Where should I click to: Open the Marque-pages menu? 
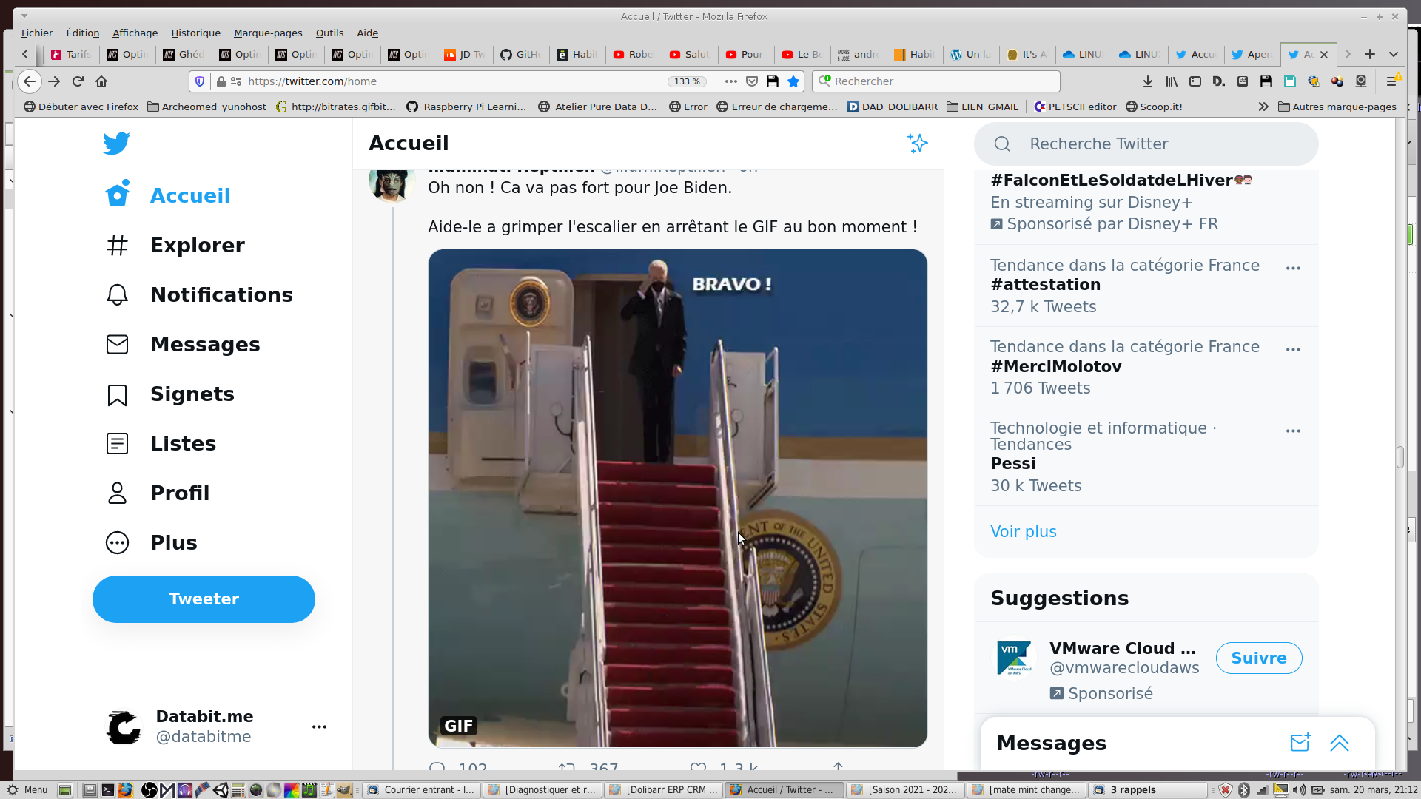click(x=268, y=33)
